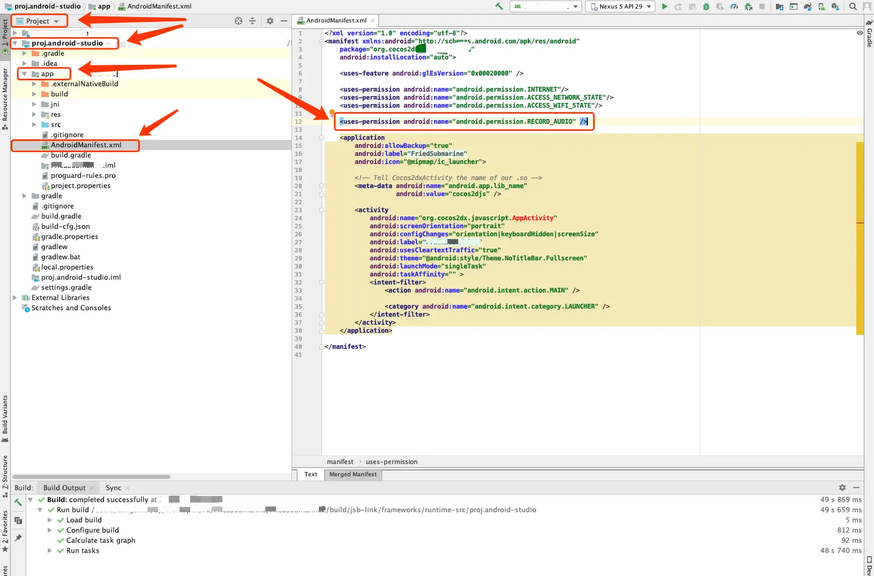874x576 pixels.
Task: Expand the Run tasks step
Action: pos(50,550)
